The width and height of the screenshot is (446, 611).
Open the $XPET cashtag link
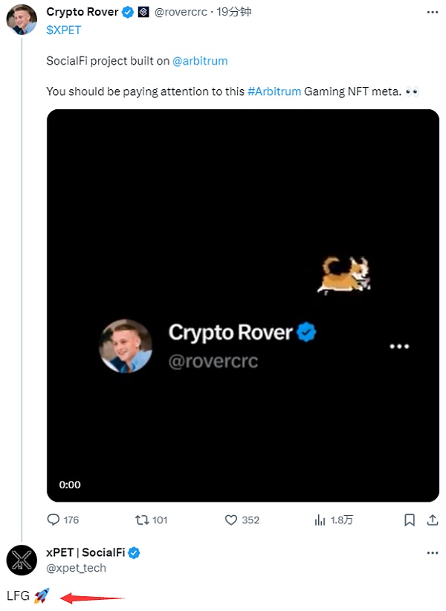(64, 30)
